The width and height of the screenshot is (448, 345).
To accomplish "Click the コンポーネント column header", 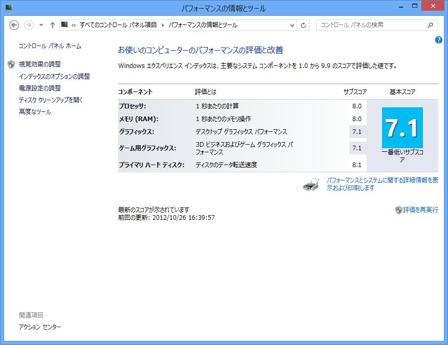I will pos(136,92).
